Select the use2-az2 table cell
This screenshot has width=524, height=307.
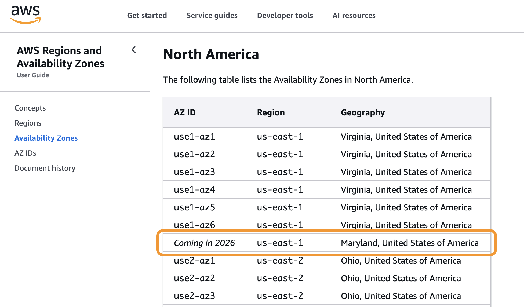coord(194,278)
